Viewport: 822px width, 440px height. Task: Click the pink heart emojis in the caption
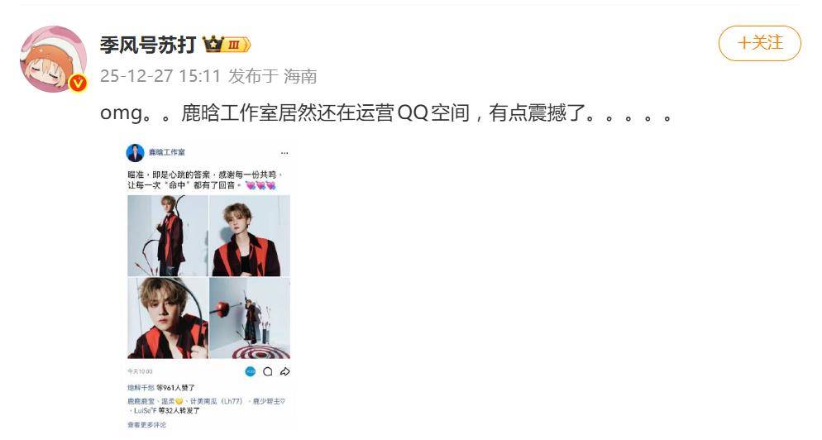pos(260,185)
